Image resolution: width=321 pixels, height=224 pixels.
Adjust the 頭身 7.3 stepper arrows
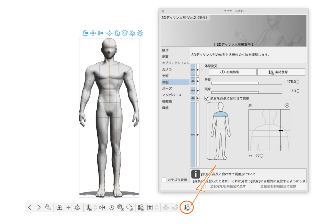(298, 91)
